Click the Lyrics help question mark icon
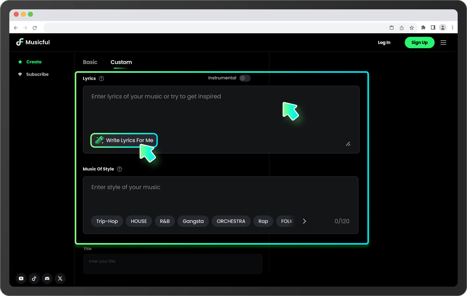The height and width of the screenshot is (296, 467). click(101, 79)
